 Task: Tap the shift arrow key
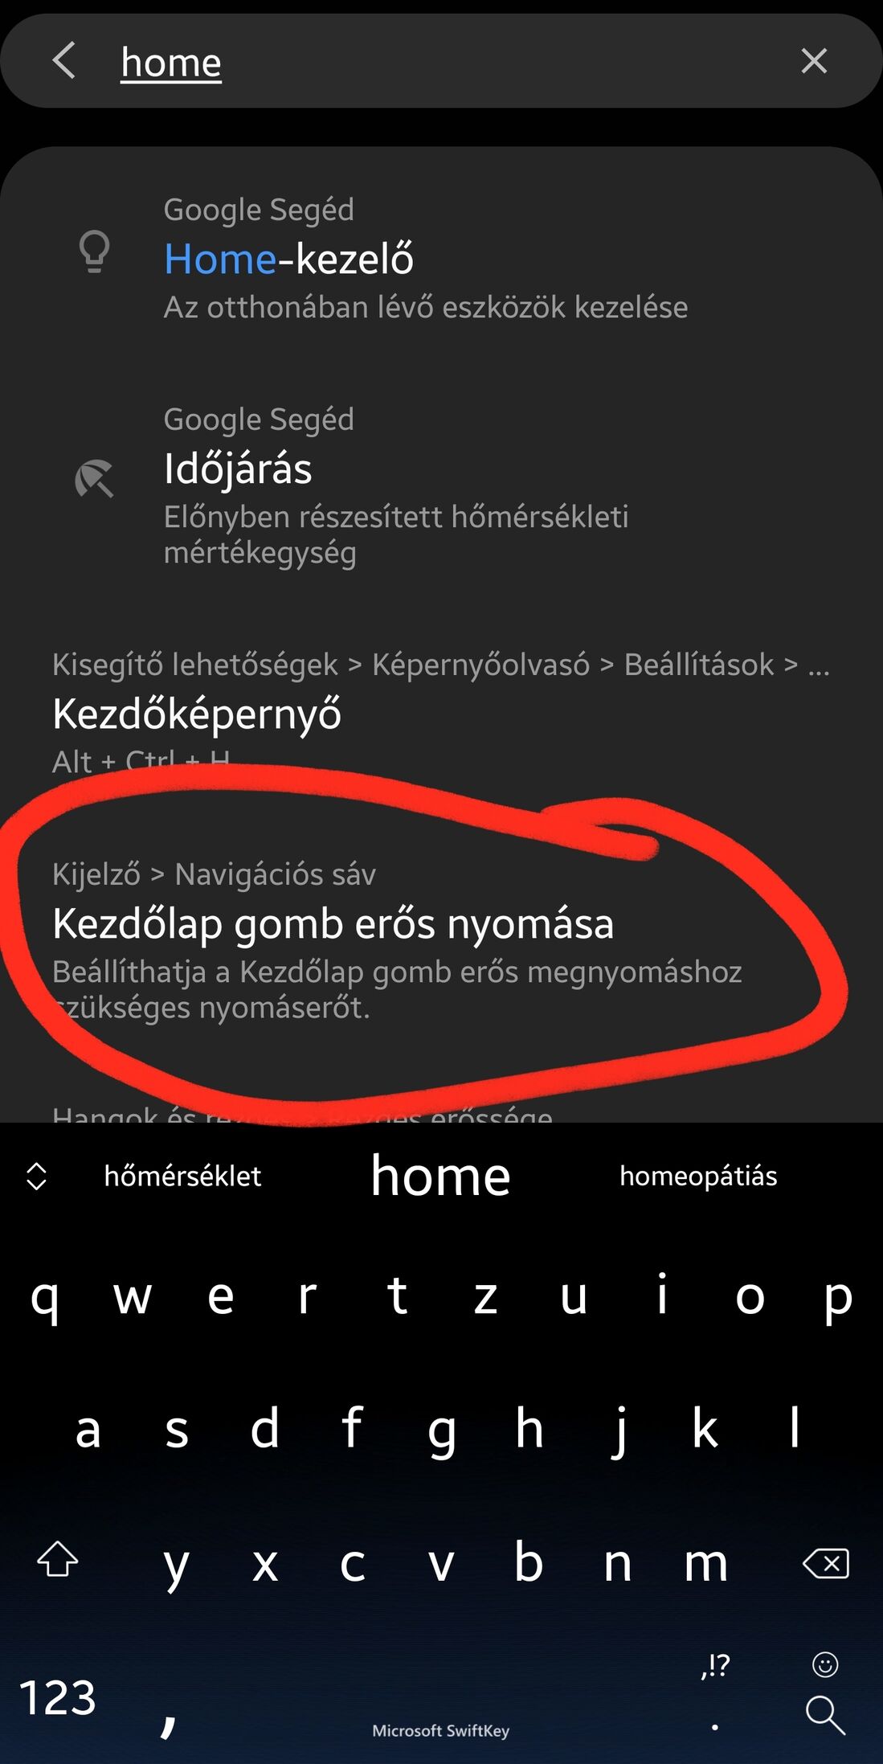pyautogui.click(x=58, y=1559)
